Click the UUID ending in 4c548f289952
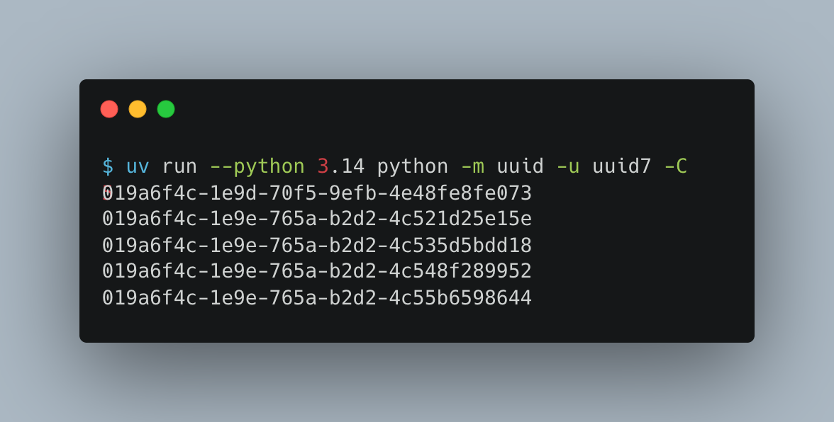This screenshot has height=422, width=834. coord(317,272)
